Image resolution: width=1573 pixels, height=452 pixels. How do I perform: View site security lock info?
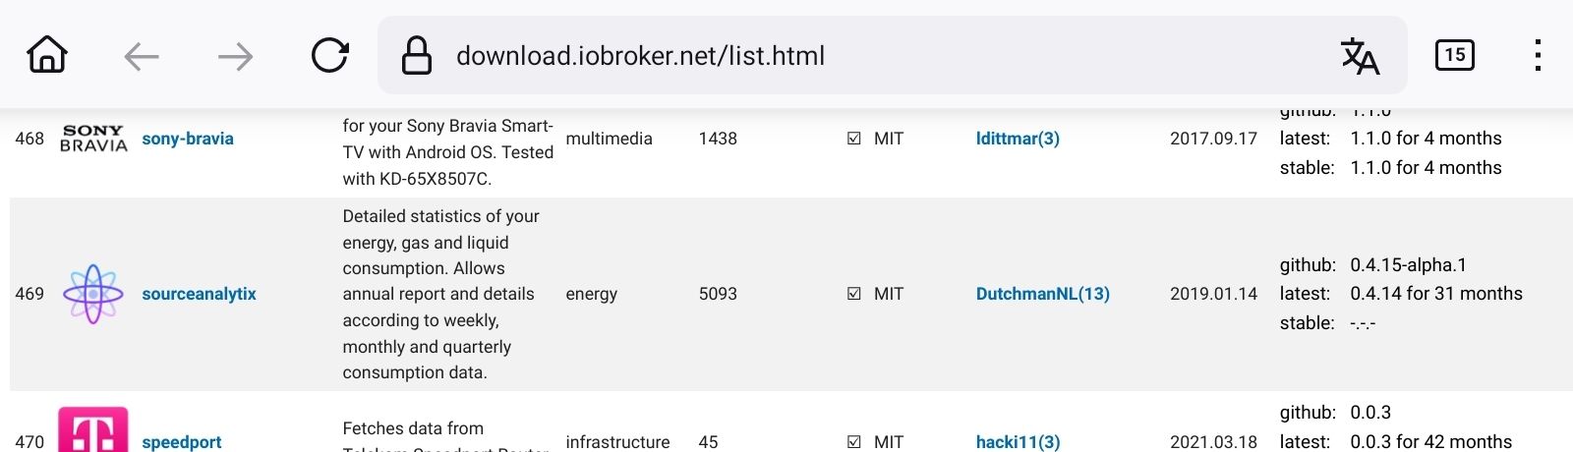coord(417,56)
